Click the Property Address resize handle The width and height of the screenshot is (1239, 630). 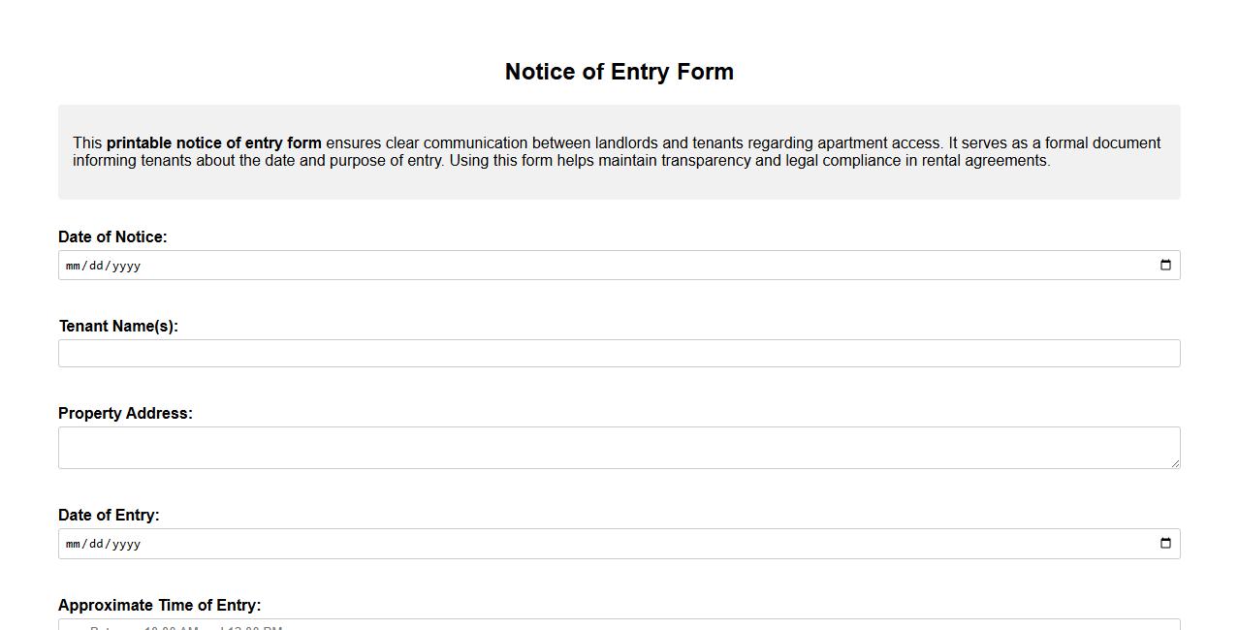[1176, 463]
